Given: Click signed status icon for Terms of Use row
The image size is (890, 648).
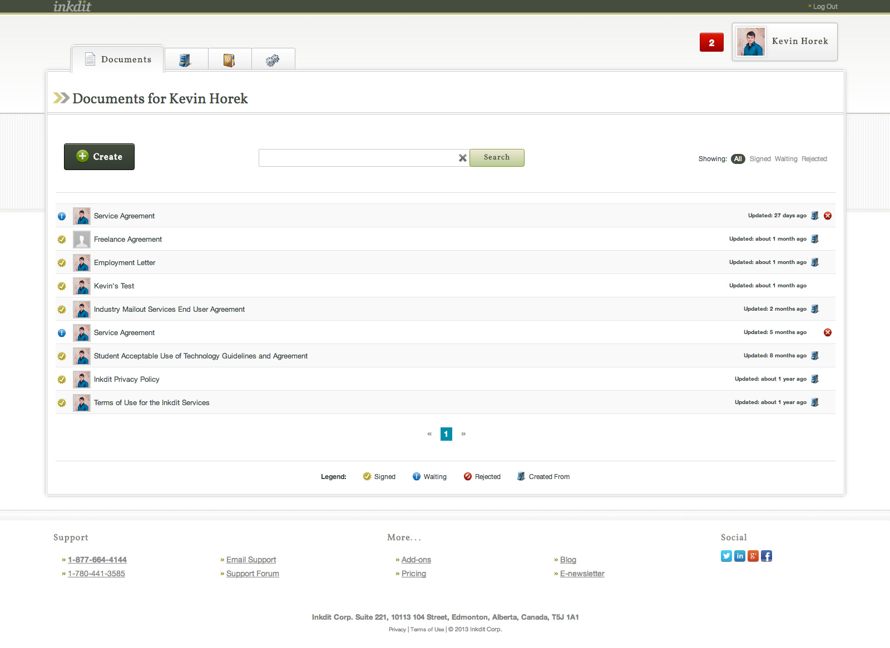Looking at the screenshot, I should point(62,403).
